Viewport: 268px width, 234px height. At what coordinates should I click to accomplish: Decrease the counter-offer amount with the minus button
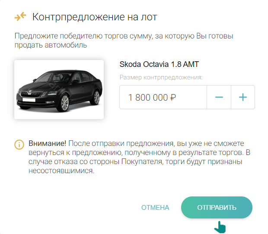tap(219, 97)
